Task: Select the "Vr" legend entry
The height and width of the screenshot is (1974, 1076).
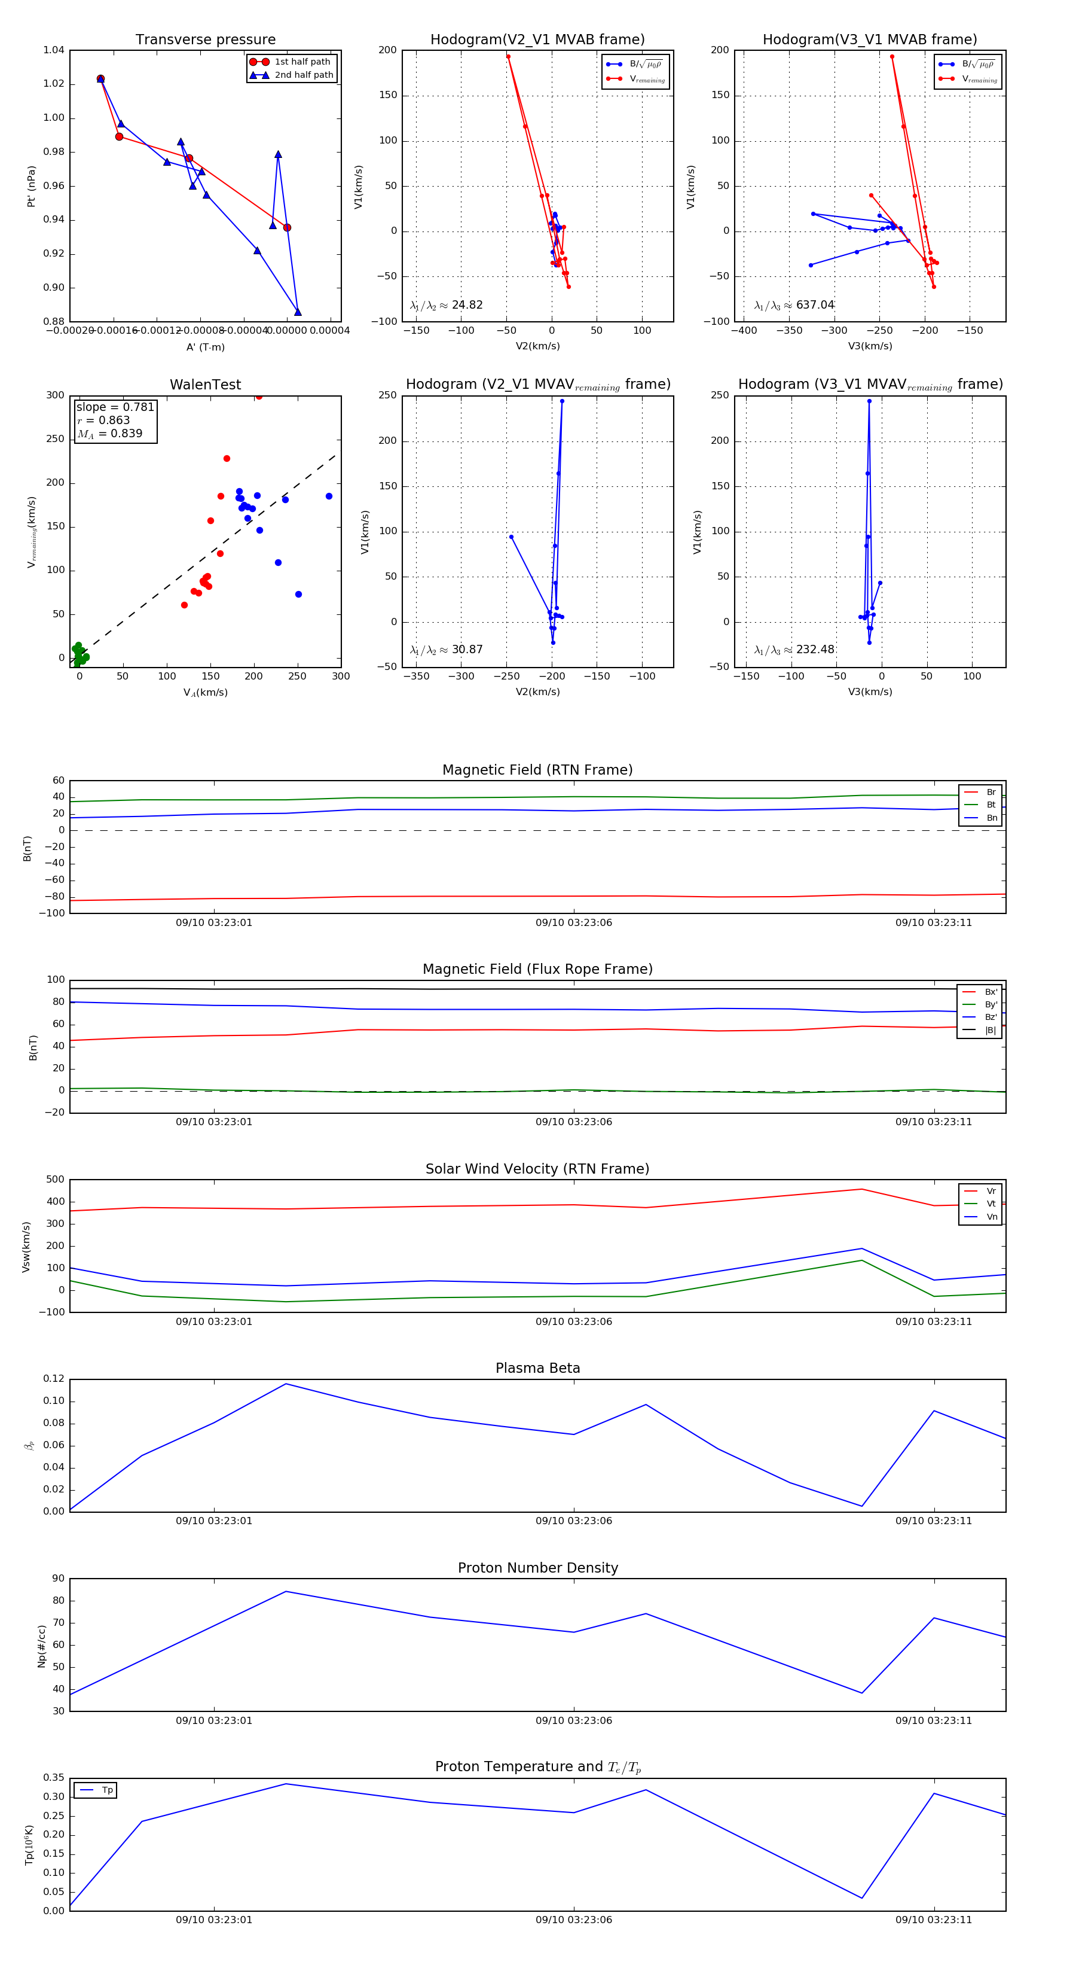Action: (x=980, y=1192)
